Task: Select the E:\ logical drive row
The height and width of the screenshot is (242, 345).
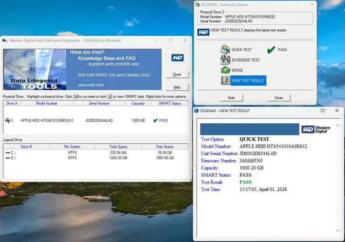Action: [x=15, y=158]
